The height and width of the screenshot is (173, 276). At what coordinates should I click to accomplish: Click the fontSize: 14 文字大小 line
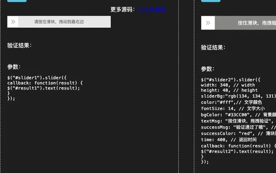point(233,109)
